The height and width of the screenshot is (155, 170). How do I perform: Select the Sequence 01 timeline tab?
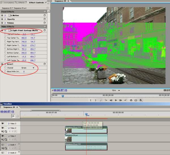tap(9, 107)
